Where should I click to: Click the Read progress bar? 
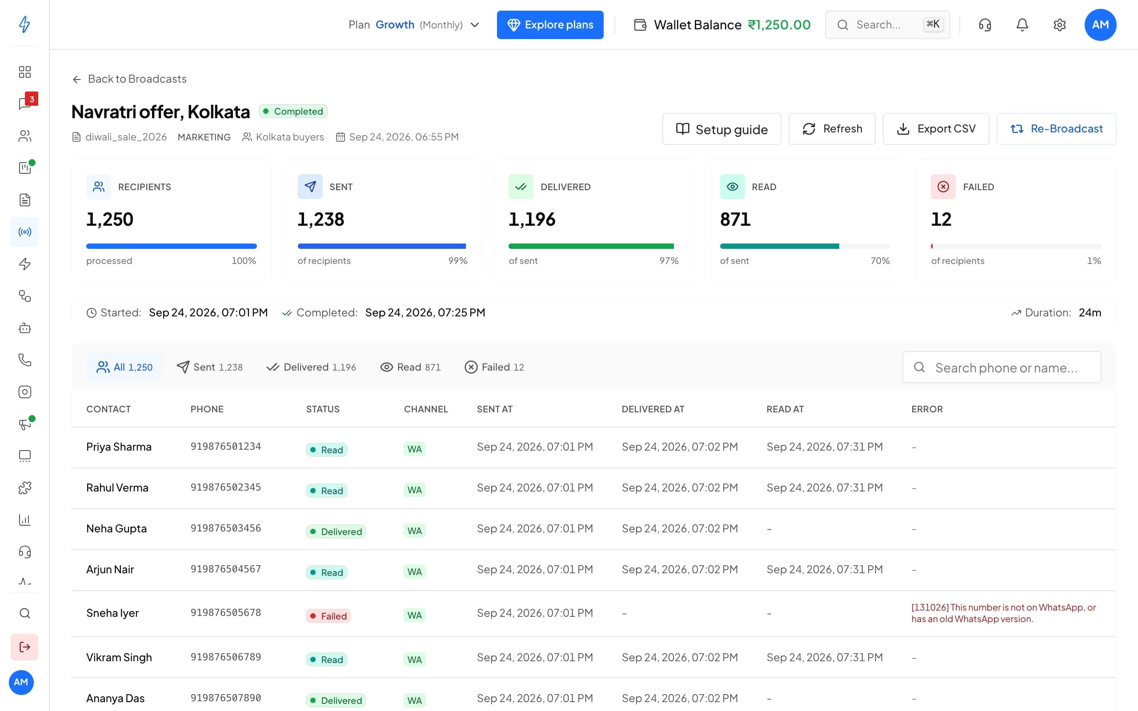tap(805, 246)
